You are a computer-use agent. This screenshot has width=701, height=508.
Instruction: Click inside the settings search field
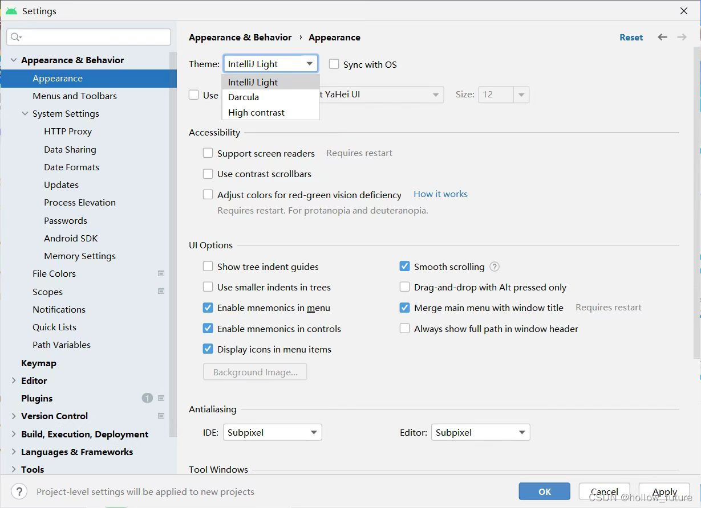click(x=88, y=37)
